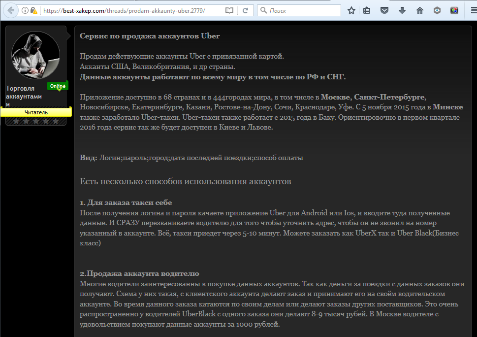Click the heading Сервис по продажа аккаунтов Uber

(x=150, y=36)
